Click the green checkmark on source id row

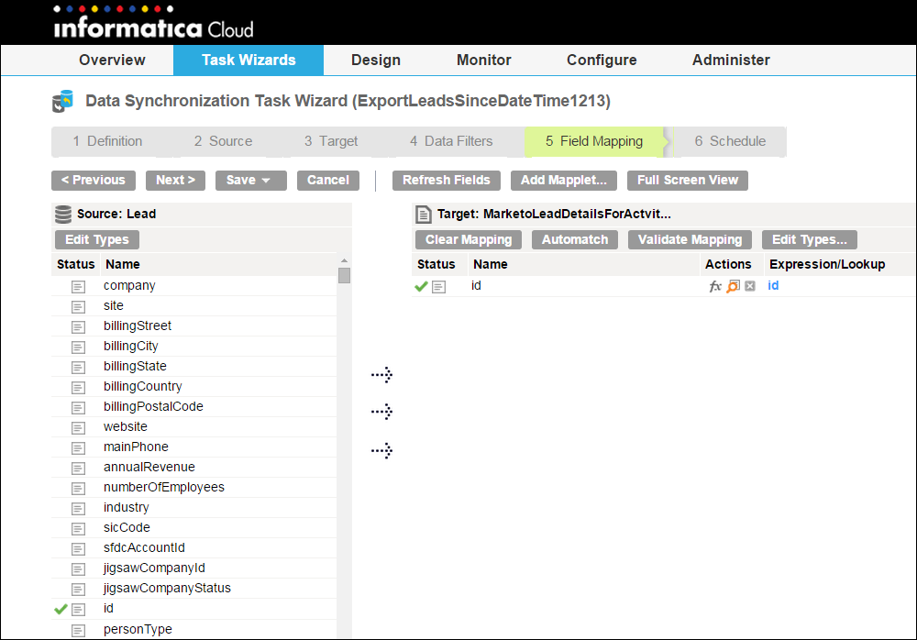(x=61, y=609)
